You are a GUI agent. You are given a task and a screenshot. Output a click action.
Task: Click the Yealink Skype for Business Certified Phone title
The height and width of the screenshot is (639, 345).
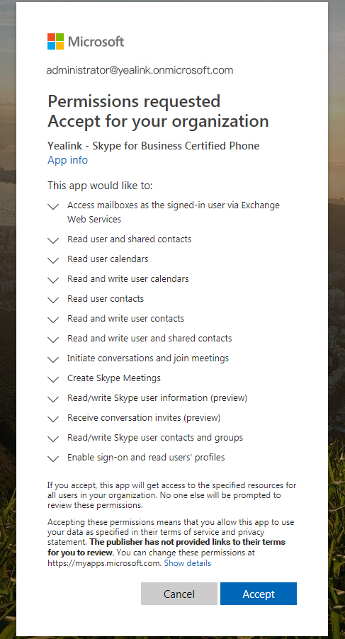point(154,146)
